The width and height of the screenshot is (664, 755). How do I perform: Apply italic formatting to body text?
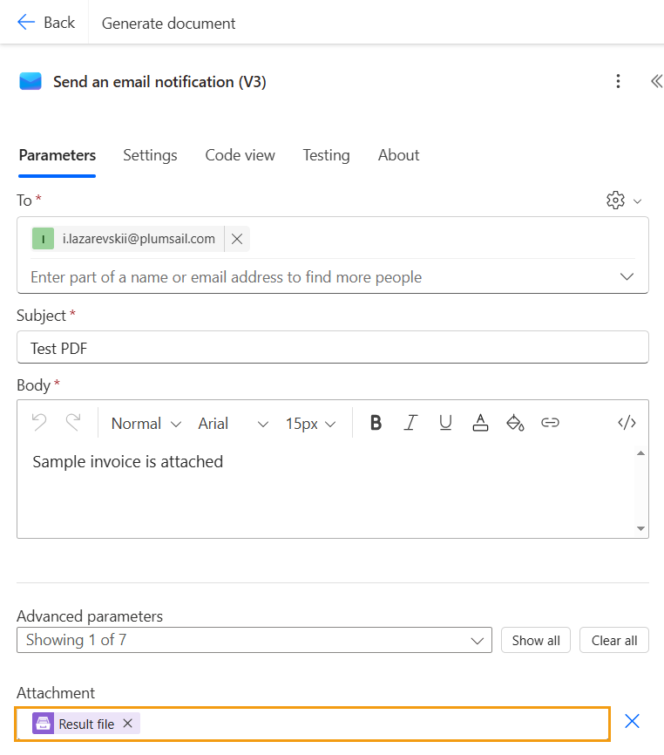pos(410,422)
